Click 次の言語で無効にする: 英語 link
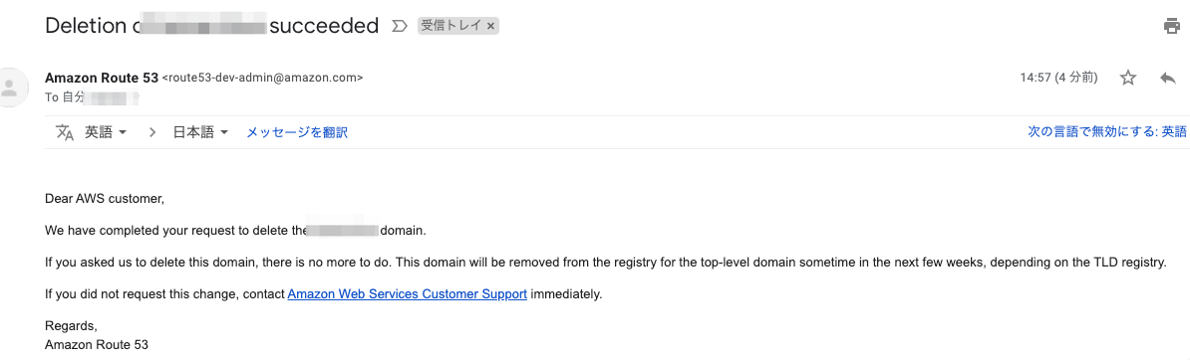This screenshot has width=1190, height=360. (1107, 132)
